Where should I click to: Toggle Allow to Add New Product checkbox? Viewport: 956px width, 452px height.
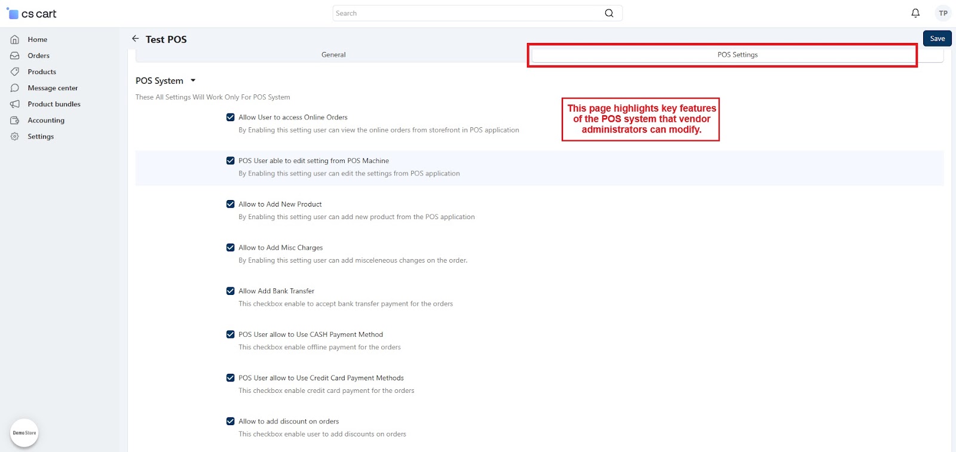click(231, 204)
